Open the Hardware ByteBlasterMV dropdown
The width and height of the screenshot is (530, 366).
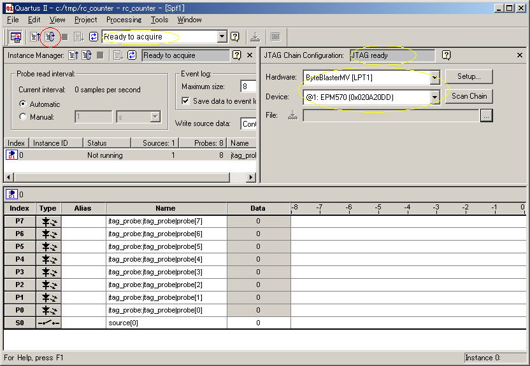point(434,78)
